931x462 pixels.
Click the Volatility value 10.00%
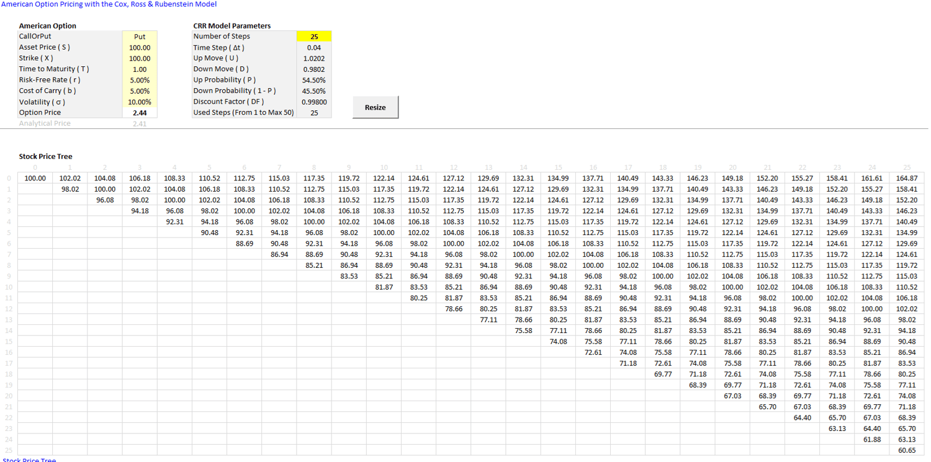[140, 102]
